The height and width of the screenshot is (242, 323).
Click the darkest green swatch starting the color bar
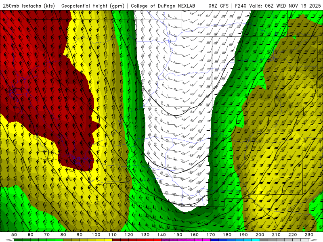tap(18, 240)
